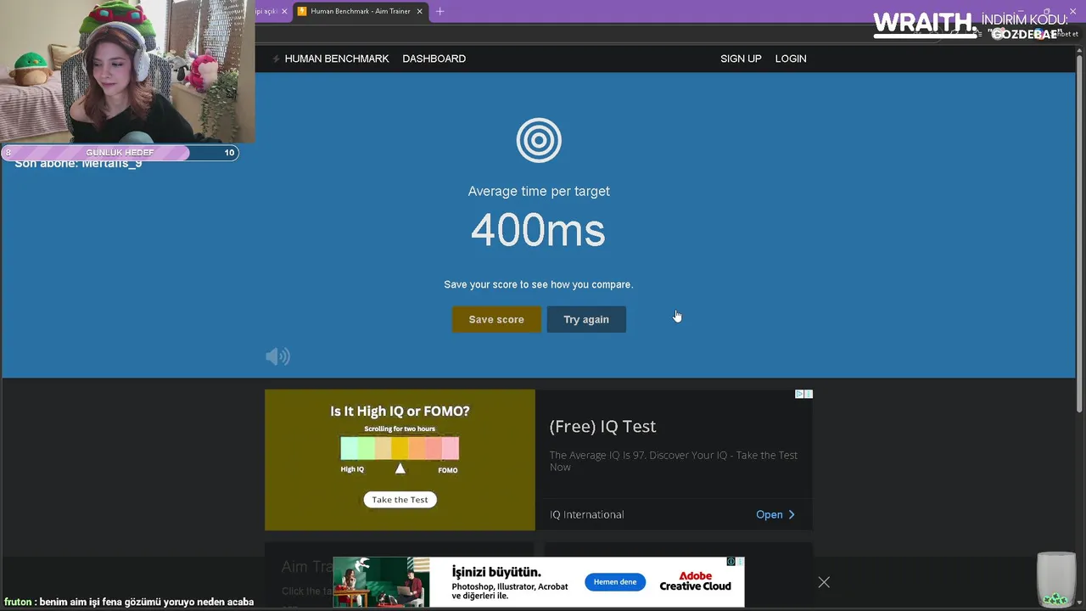Open the LOGIN page
Viewport: 1086px width, 611px height.
791,59
